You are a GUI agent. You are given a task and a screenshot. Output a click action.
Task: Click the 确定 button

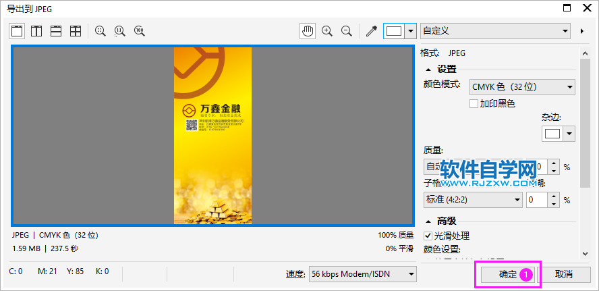[x=508, y=274]
